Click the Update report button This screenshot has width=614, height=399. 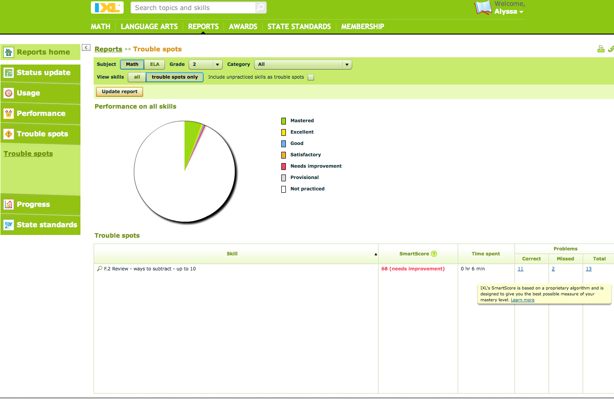[119, 91]
